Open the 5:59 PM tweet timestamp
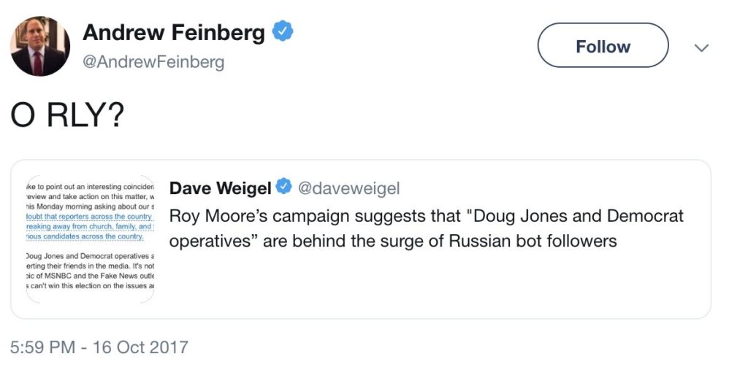Viewport: 748px width, 367px height. (42, 347)
